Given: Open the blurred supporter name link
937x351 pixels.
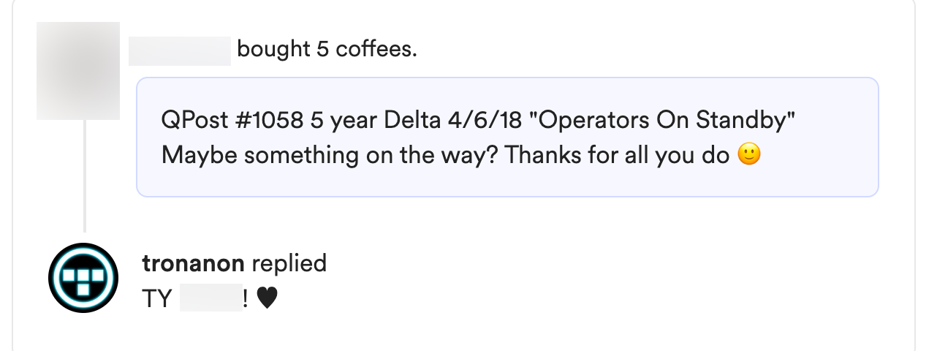Looking at the screenshot, I should point(180,50).
